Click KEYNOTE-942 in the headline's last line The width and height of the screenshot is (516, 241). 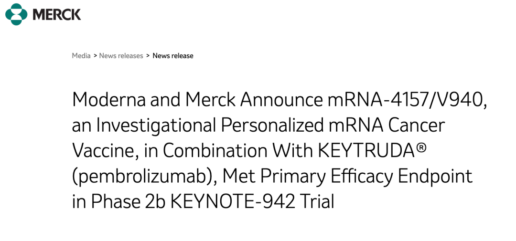pos(233,201)
